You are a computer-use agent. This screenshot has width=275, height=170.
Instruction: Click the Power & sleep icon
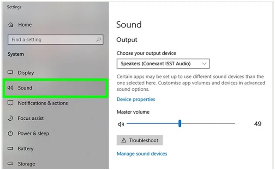pyautogui.click(x=11, y=133)
